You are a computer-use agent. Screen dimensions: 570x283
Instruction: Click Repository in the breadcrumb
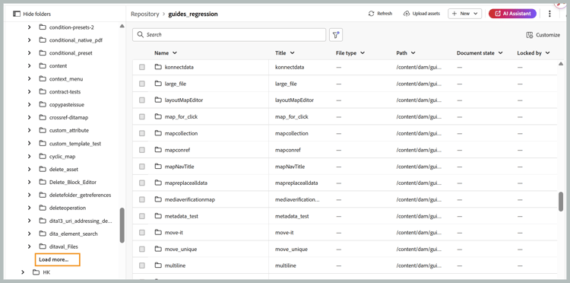tap(145, 14)
